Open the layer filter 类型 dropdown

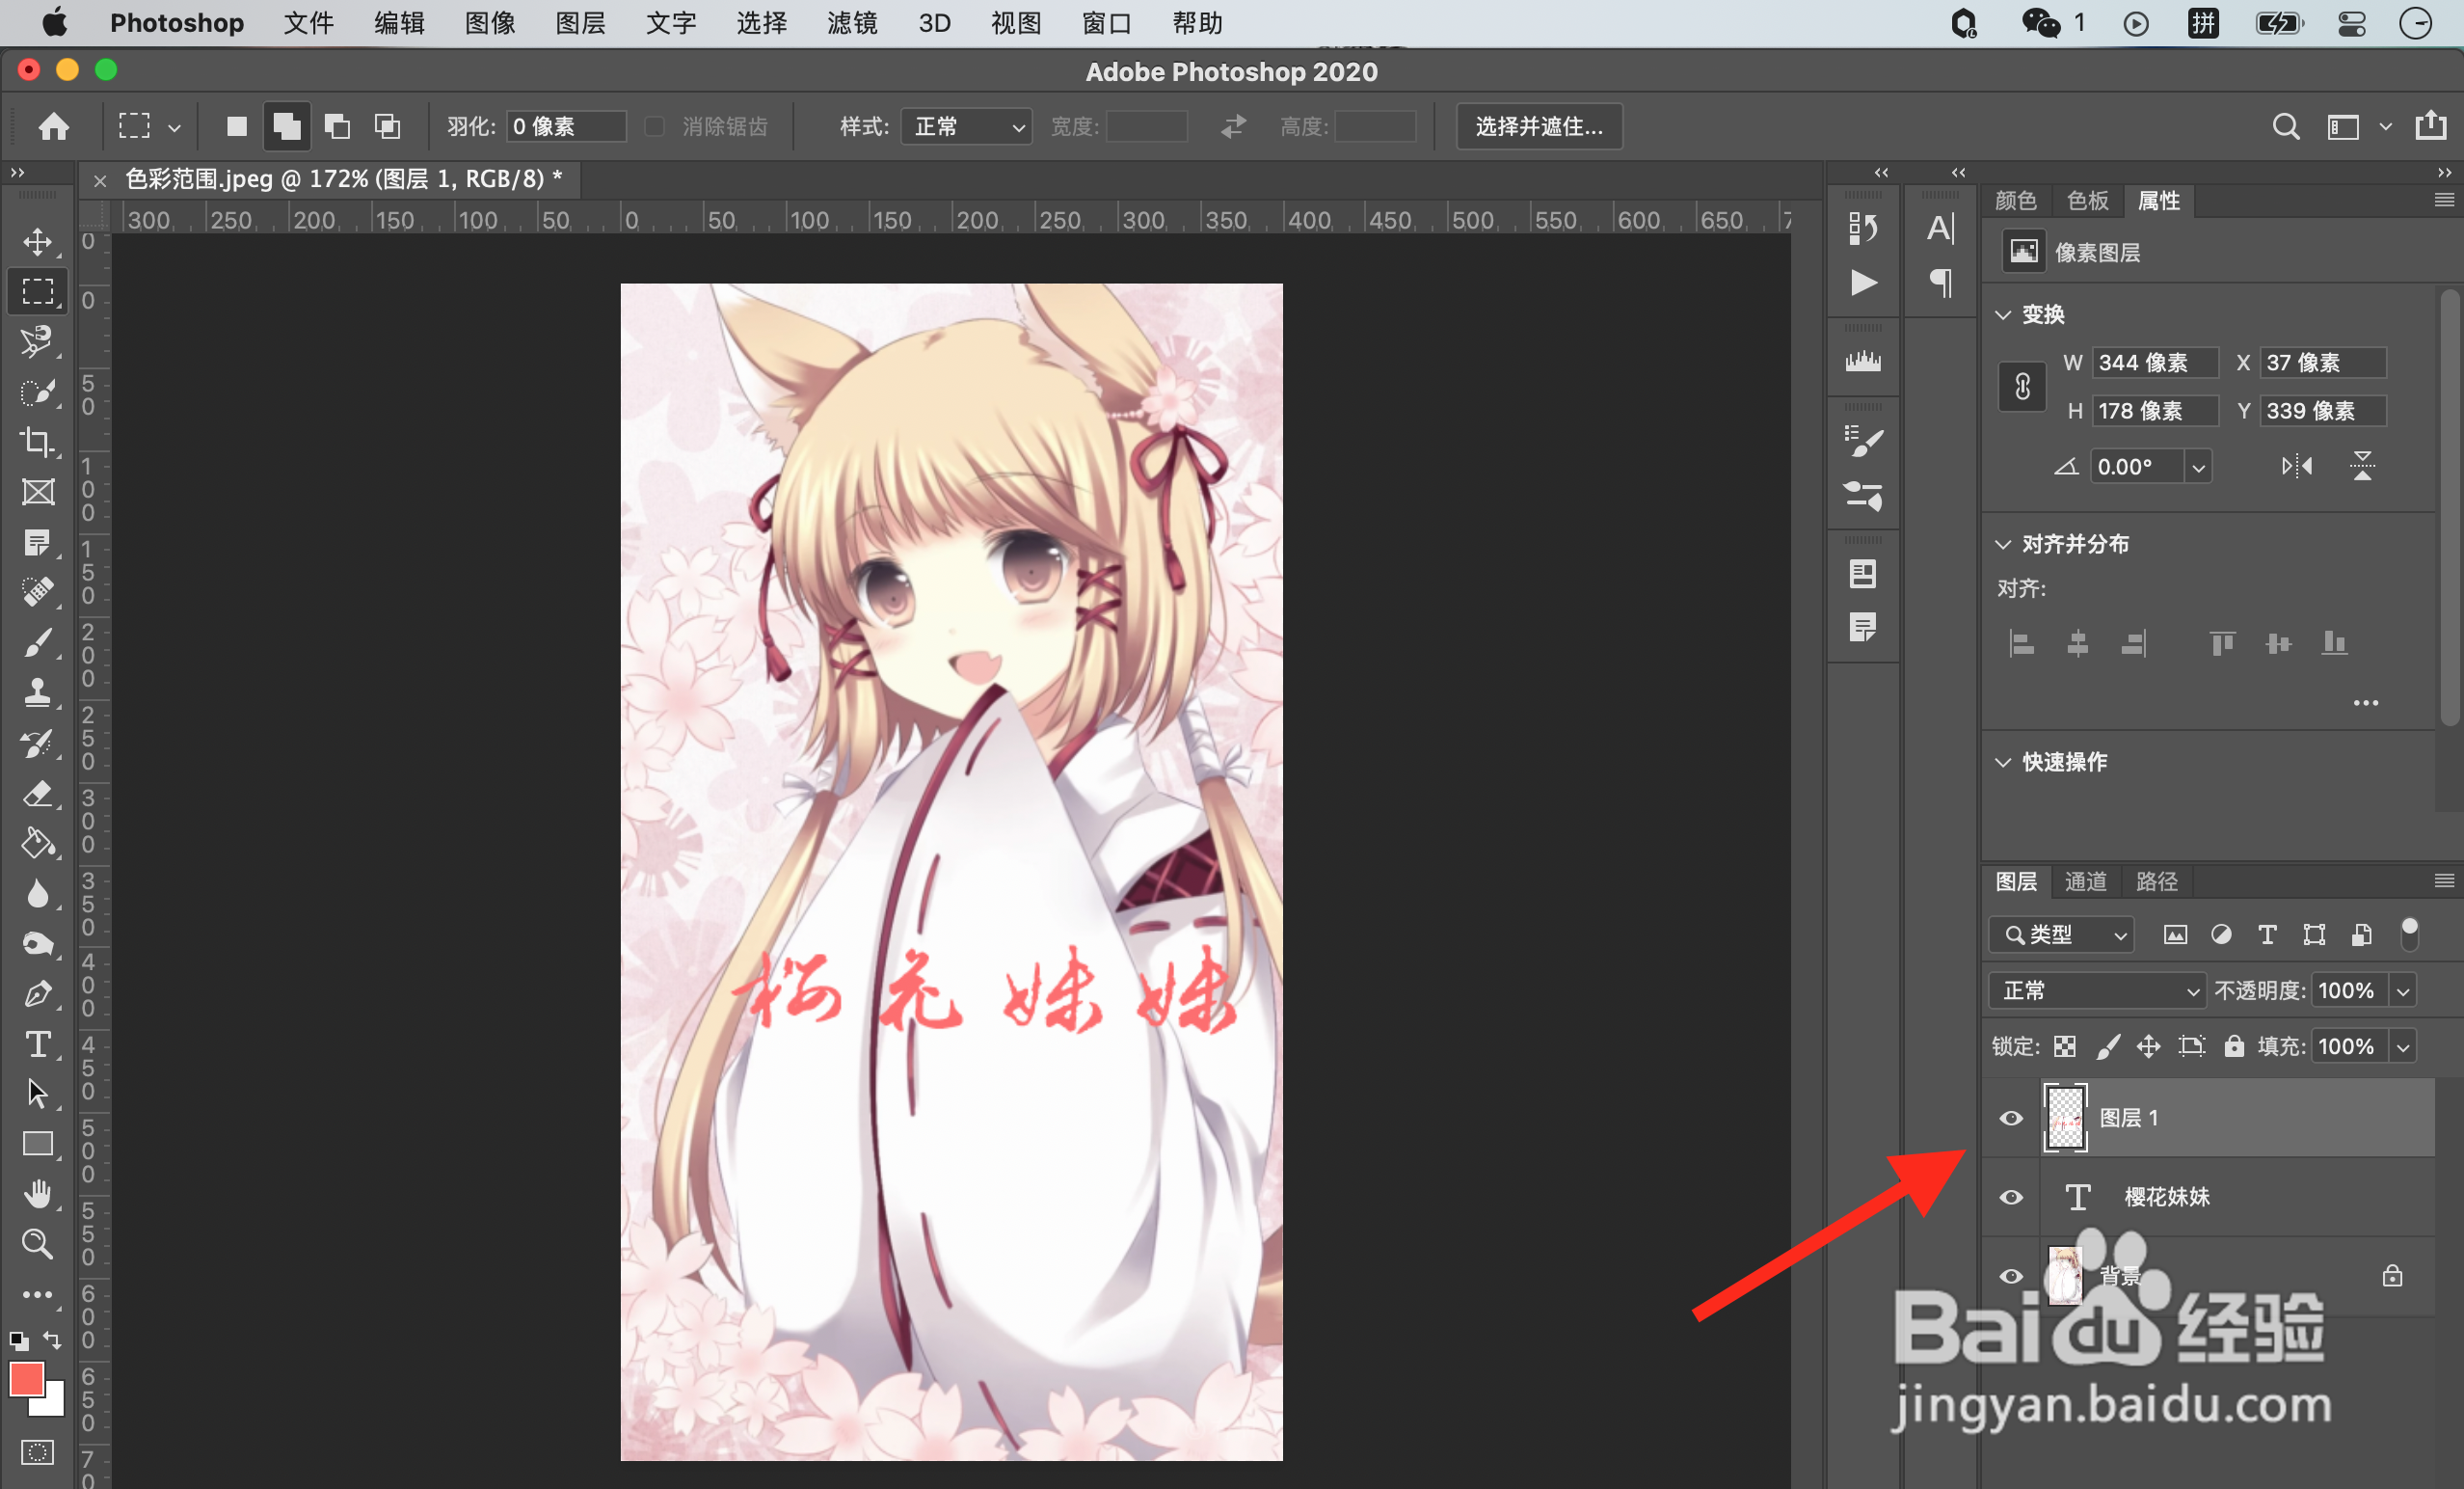click(x=2061, y=934)
